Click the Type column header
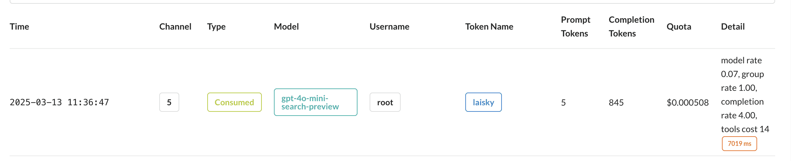Screen dimensions: 791x161 [216, 26]
